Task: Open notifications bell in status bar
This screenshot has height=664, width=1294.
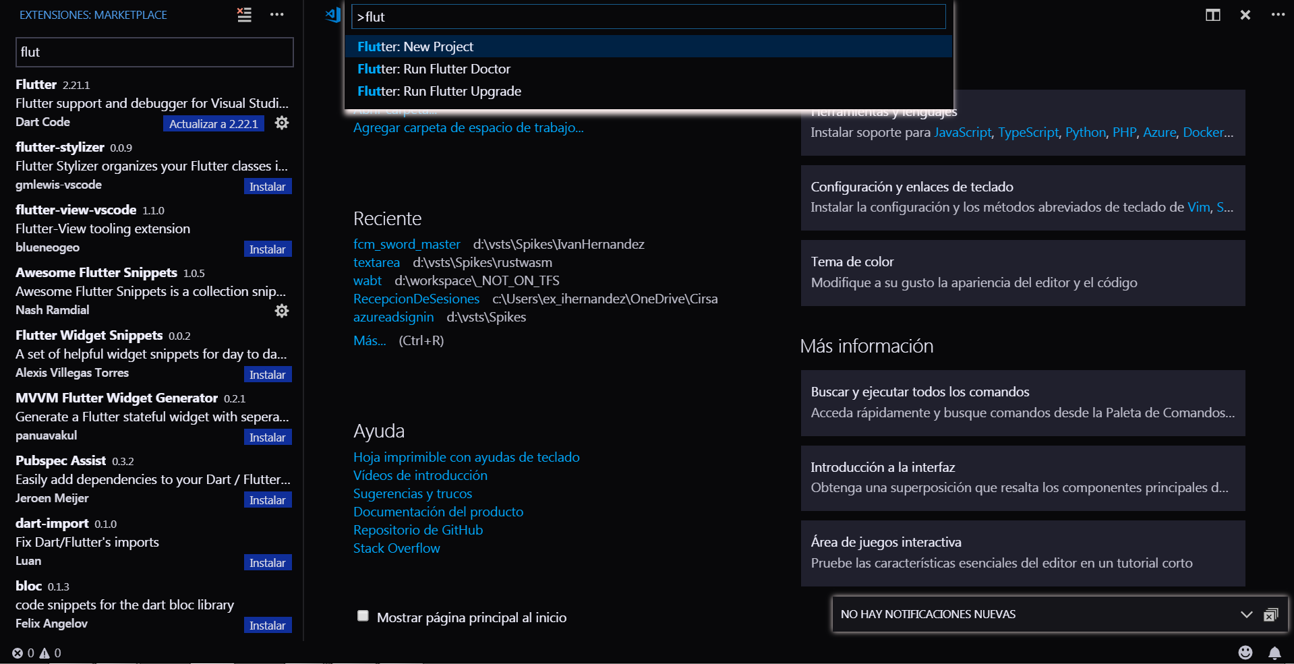Action: (x=1274, y=653)
